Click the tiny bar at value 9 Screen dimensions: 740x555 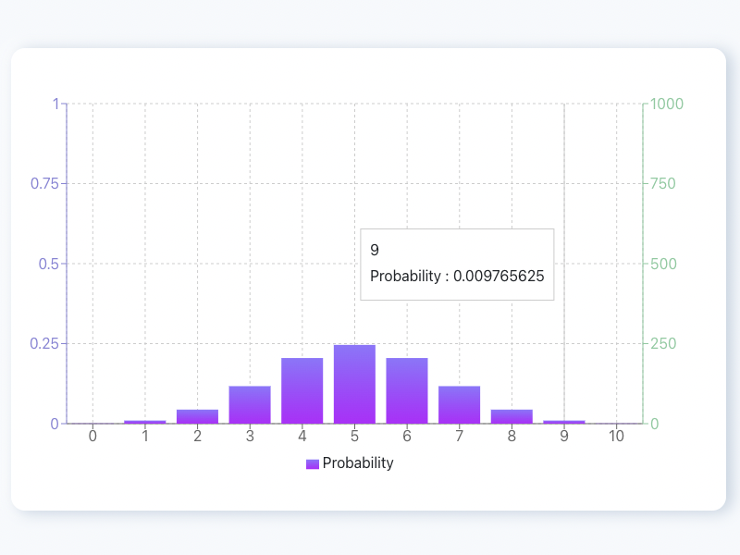pos(564,422)
